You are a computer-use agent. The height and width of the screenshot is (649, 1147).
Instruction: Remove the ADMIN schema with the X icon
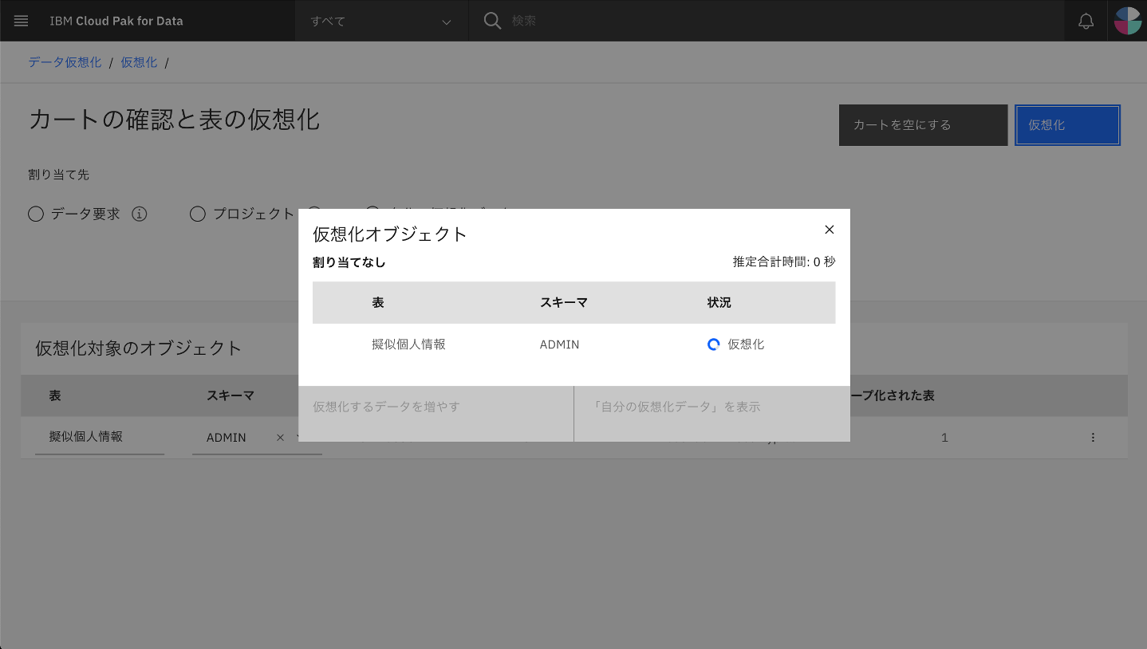281,437
